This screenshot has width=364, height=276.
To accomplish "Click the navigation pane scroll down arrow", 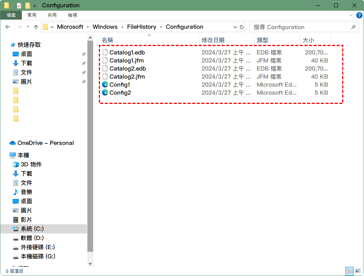I will click(90, 264).
